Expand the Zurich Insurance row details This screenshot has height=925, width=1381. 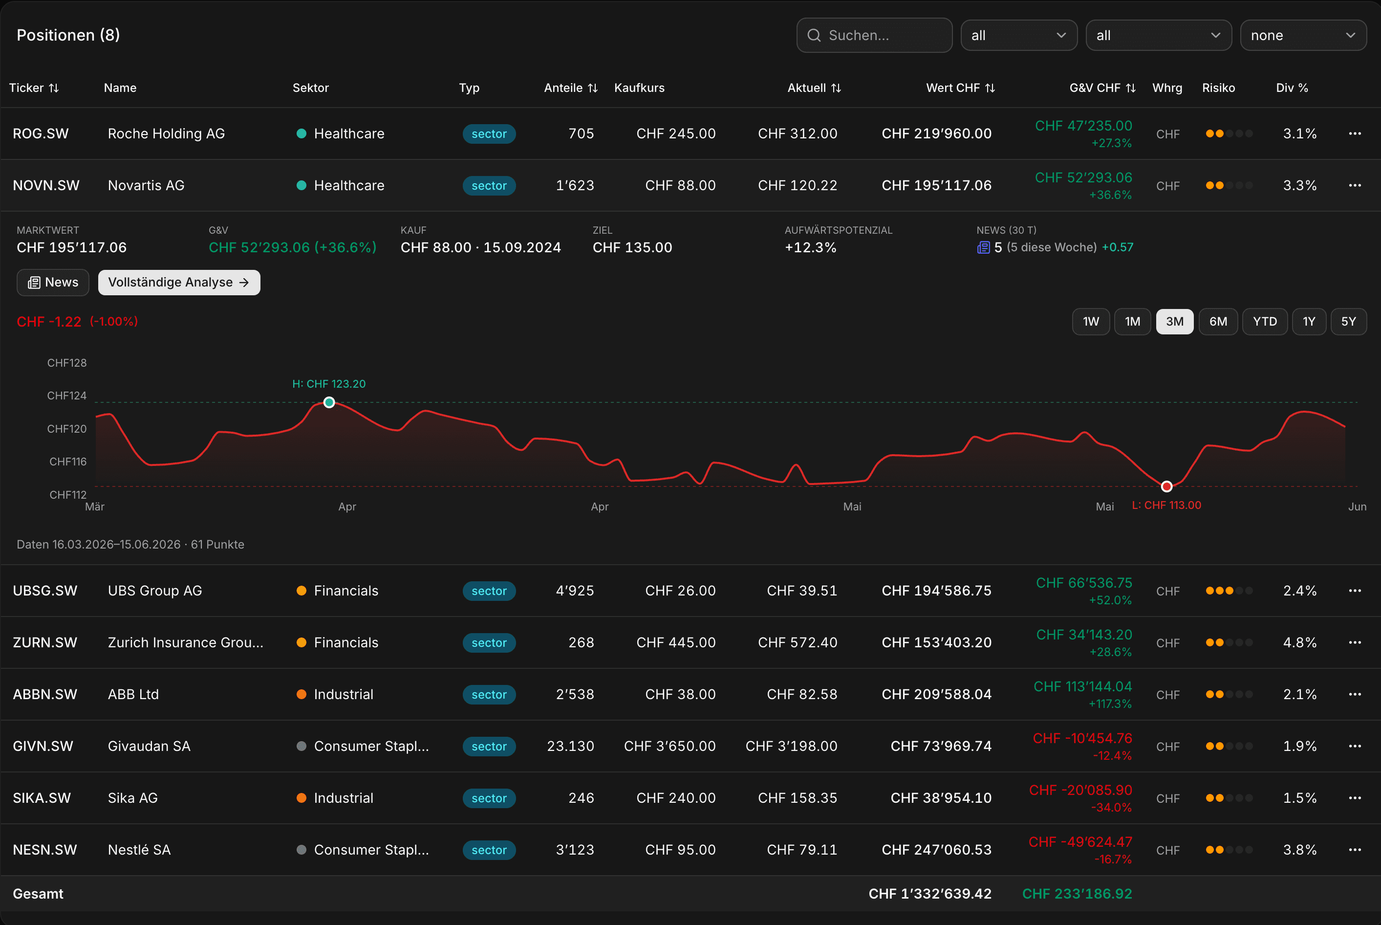(x=690, y=642)
